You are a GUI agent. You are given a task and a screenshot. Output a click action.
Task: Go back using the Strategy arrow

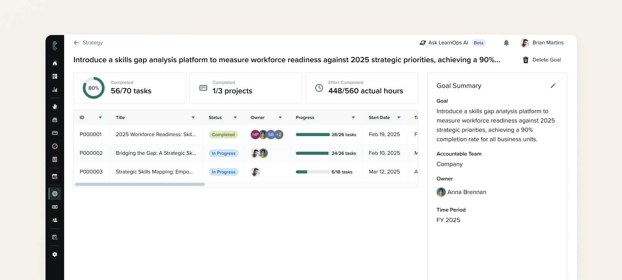coord(77,43)
